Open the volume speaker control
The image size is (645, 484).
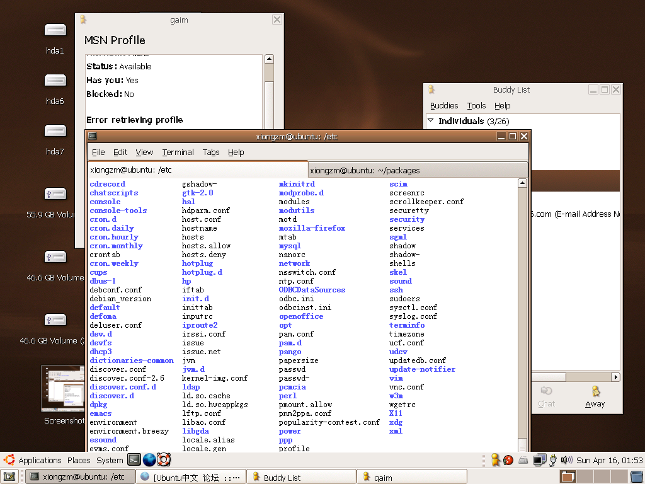coord(567,459)
